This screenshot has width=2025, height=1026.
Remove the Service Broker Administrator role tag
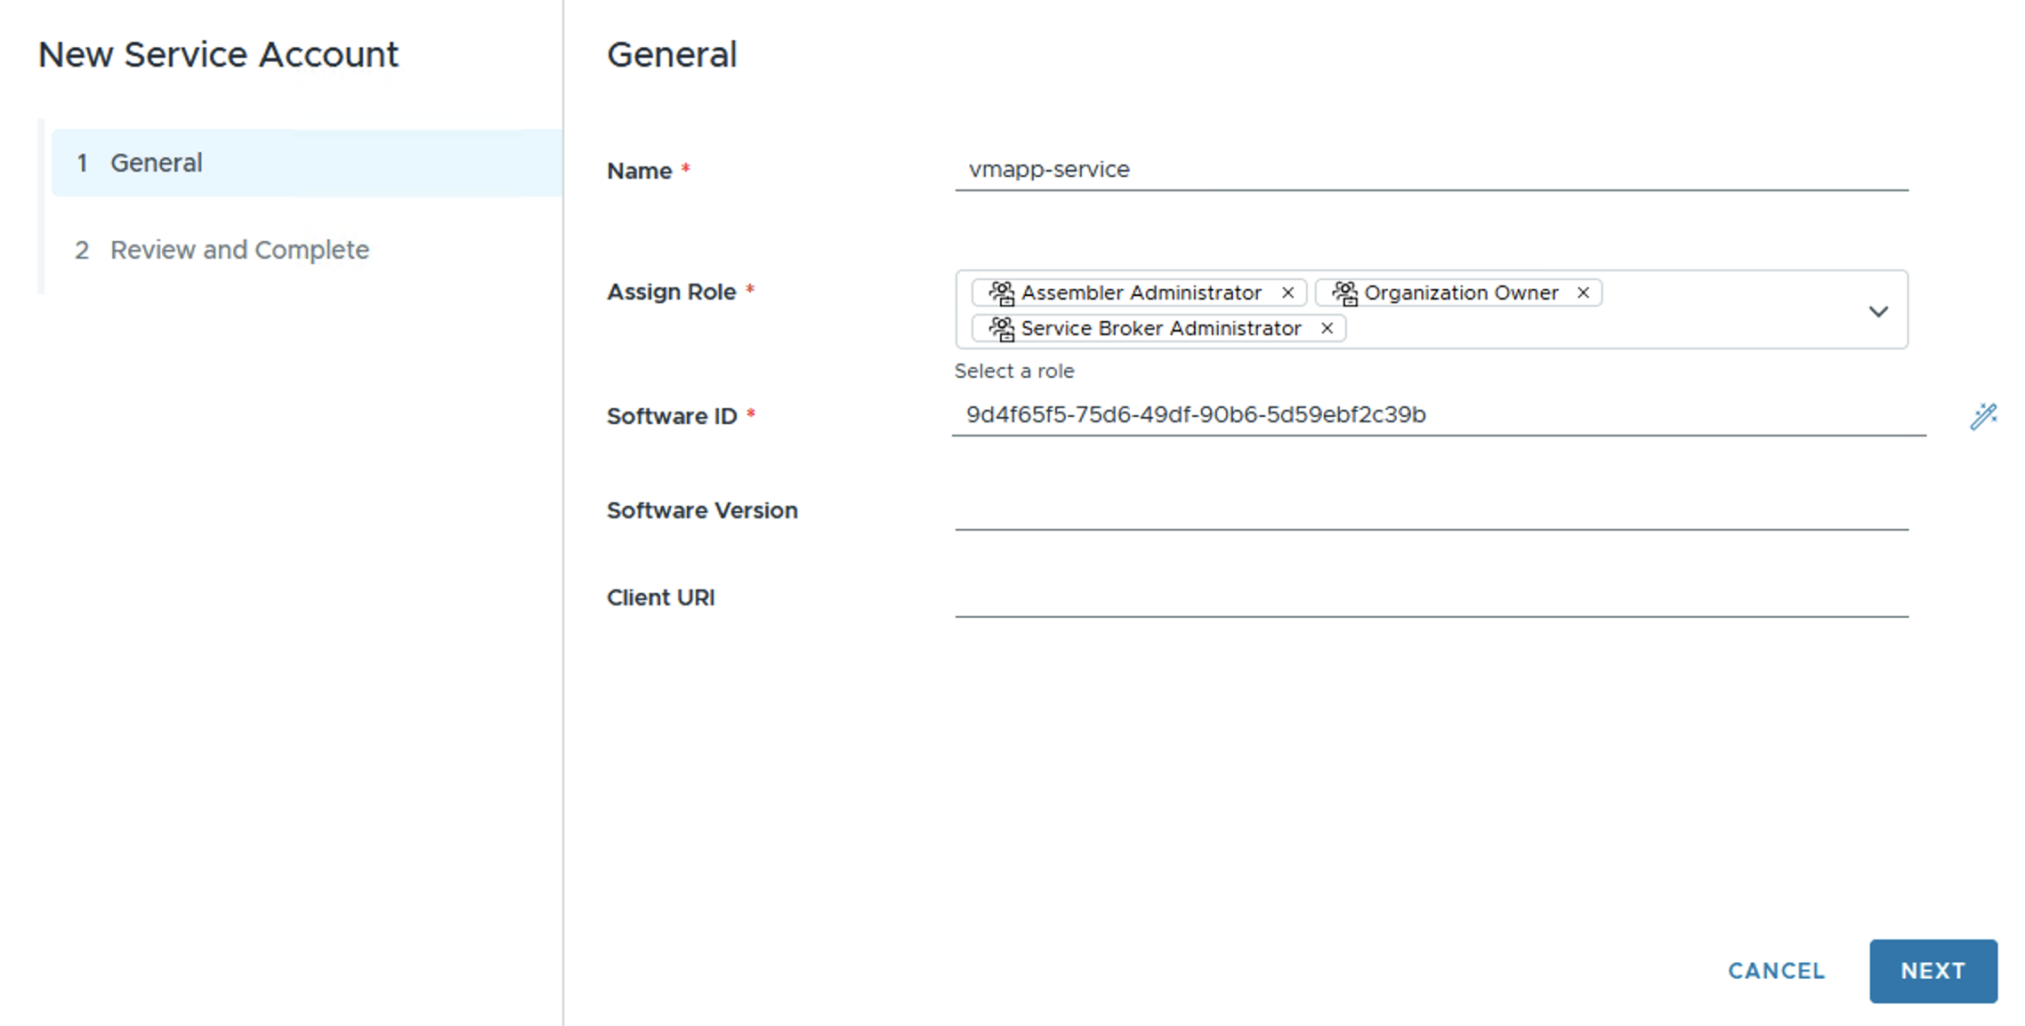[x=1327, y=328]
